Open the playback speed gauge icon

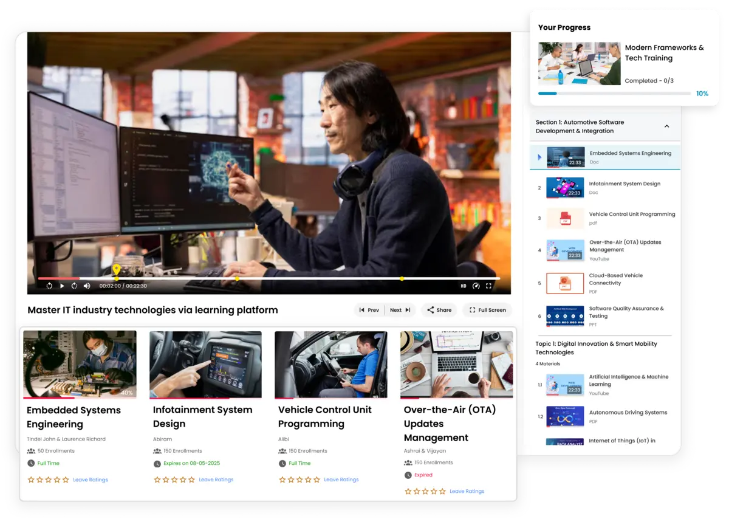pos(476,286)
